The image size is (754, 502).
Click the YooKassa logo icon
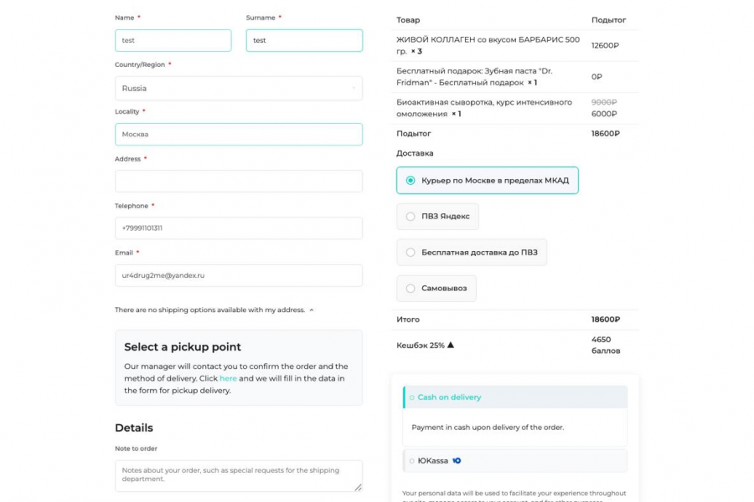pyautogui.click(x=457, y=461)
